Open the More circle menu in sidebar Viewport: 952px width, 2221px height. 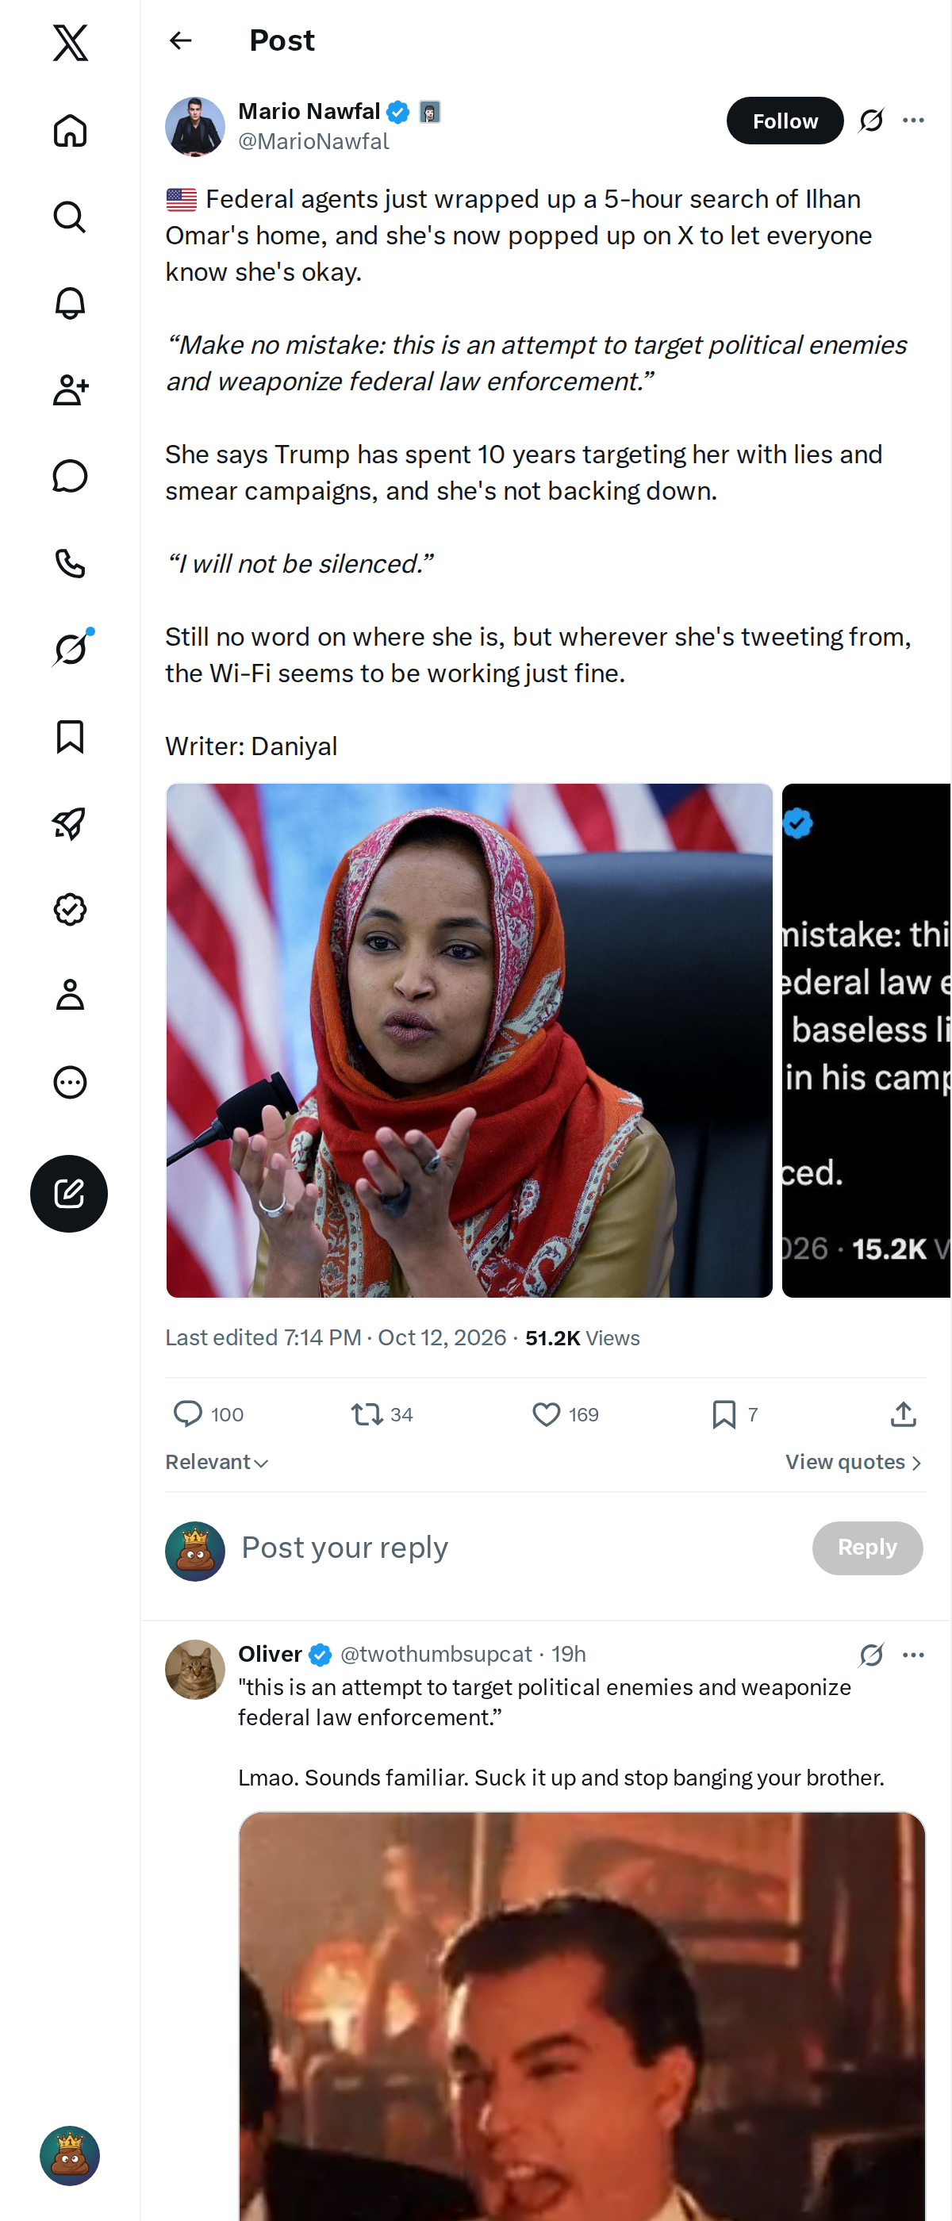click(70, 1082)
